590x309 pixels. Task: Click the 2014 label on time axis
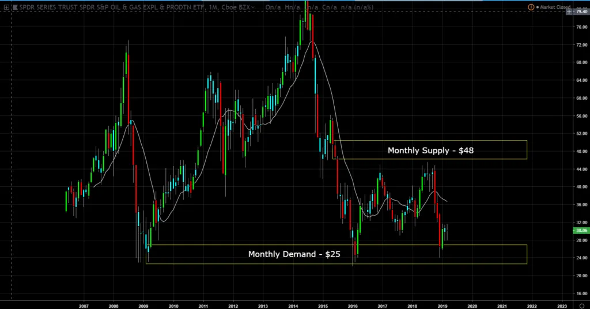tap(293, 306)
